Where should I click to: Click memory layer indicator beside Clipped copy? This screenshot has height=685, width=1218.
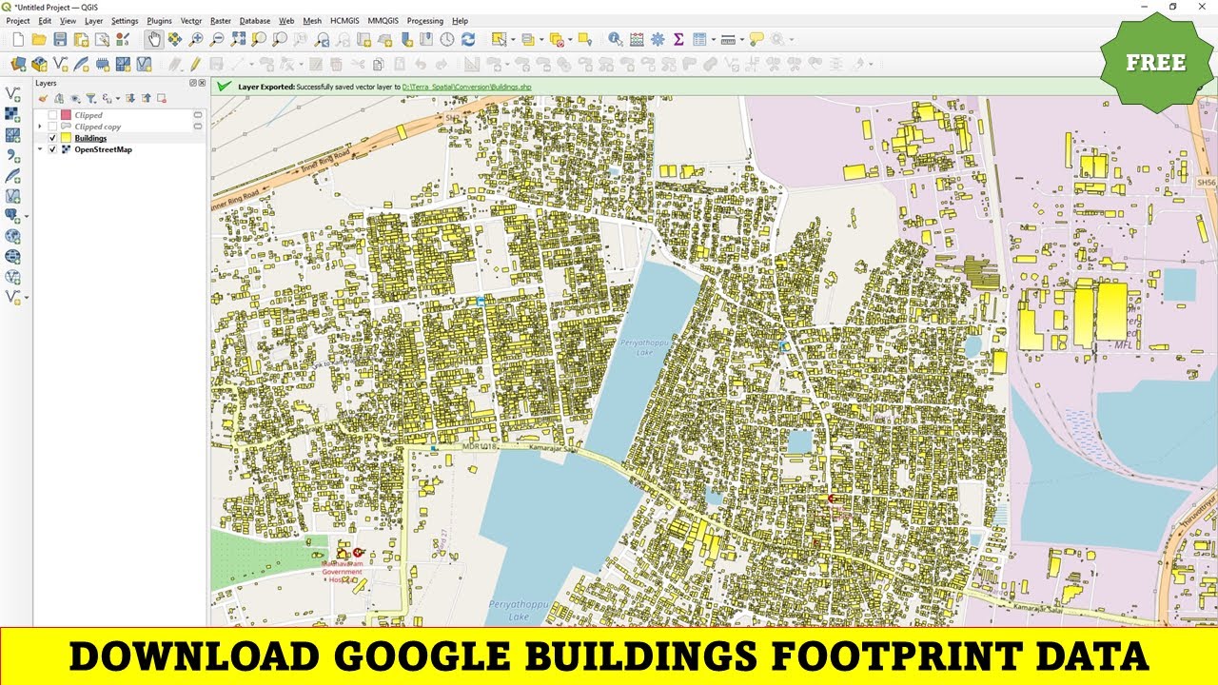198,127
